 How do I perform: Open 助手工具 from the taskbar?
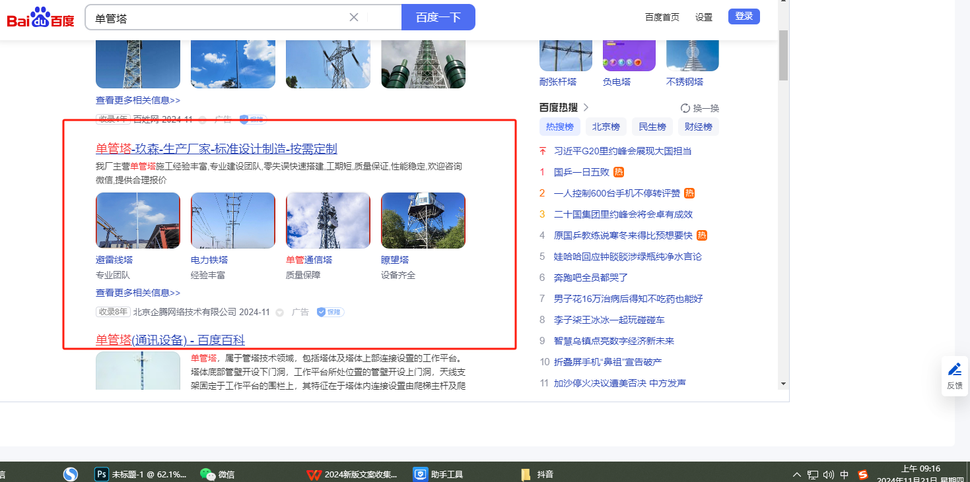click(x=438, y=474)
